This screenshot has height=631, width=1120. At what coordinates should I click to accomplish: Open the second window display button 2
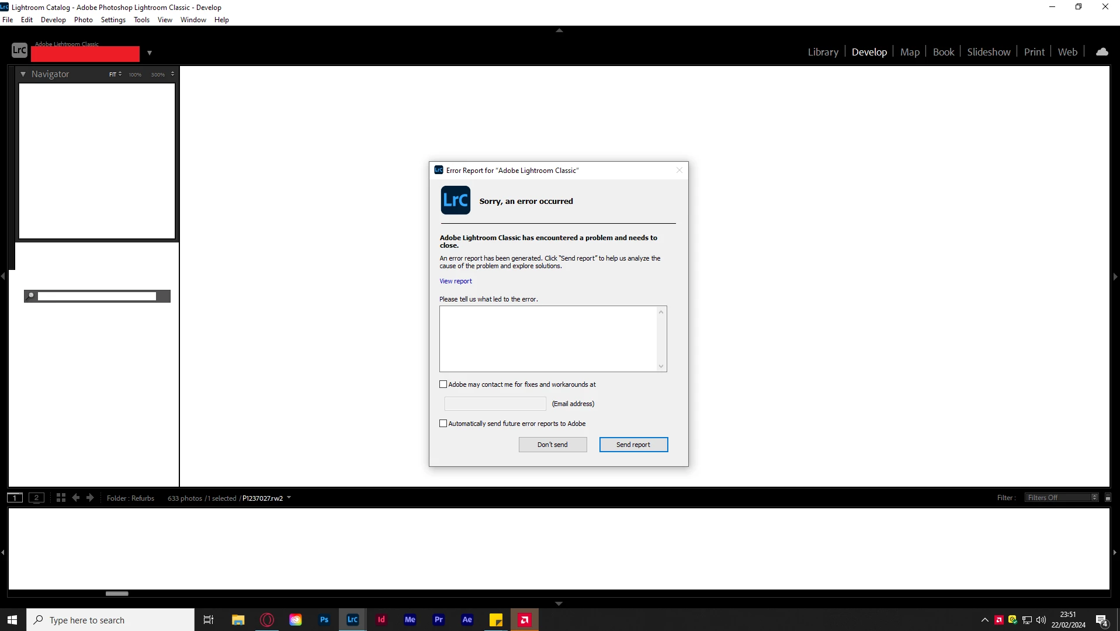coord(36,498)
